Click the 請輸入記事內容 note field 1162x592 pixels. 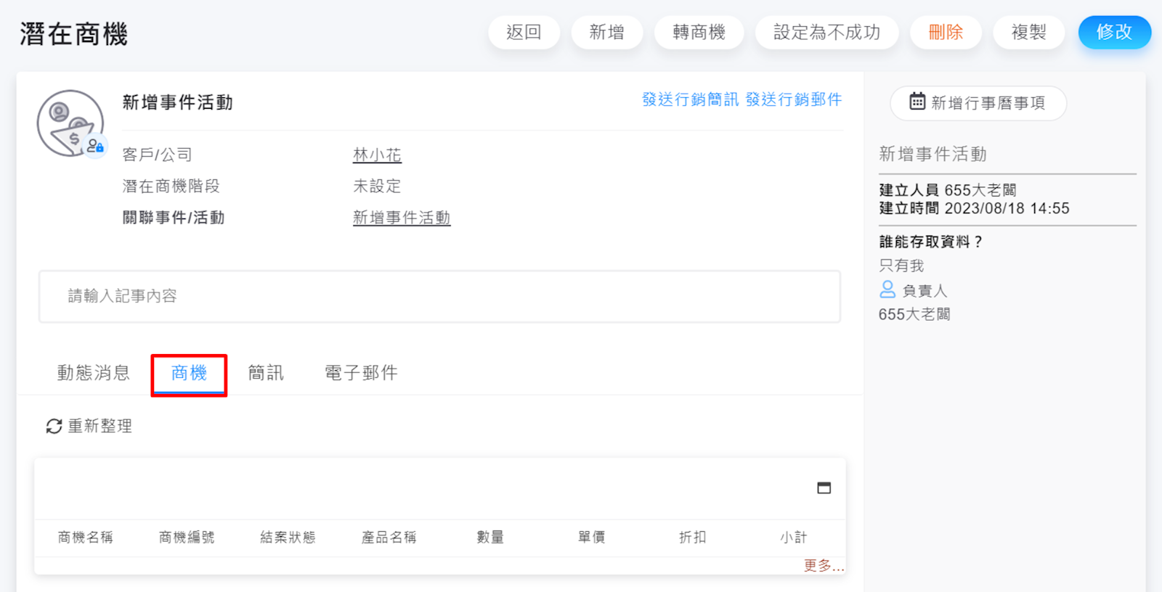point(439,296)
